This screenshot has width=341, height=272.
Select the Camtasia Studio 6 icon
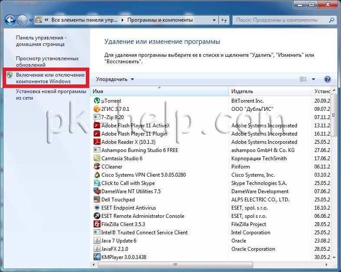[x=97, y=158]
